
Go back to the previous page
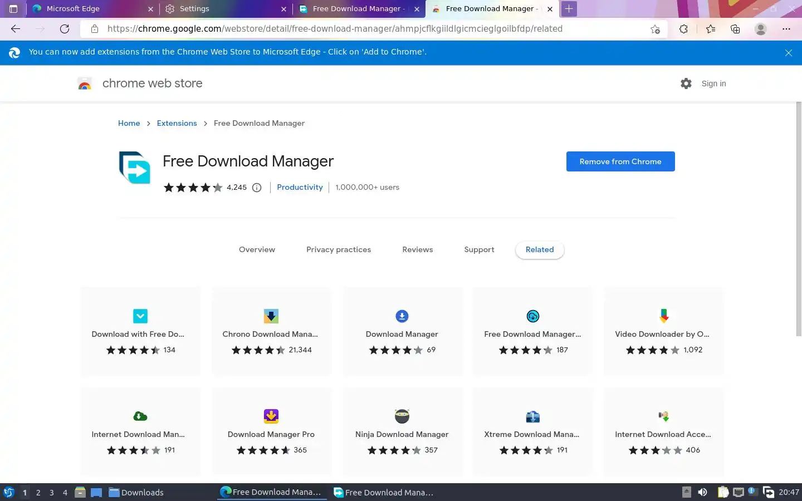click(16, 29)
